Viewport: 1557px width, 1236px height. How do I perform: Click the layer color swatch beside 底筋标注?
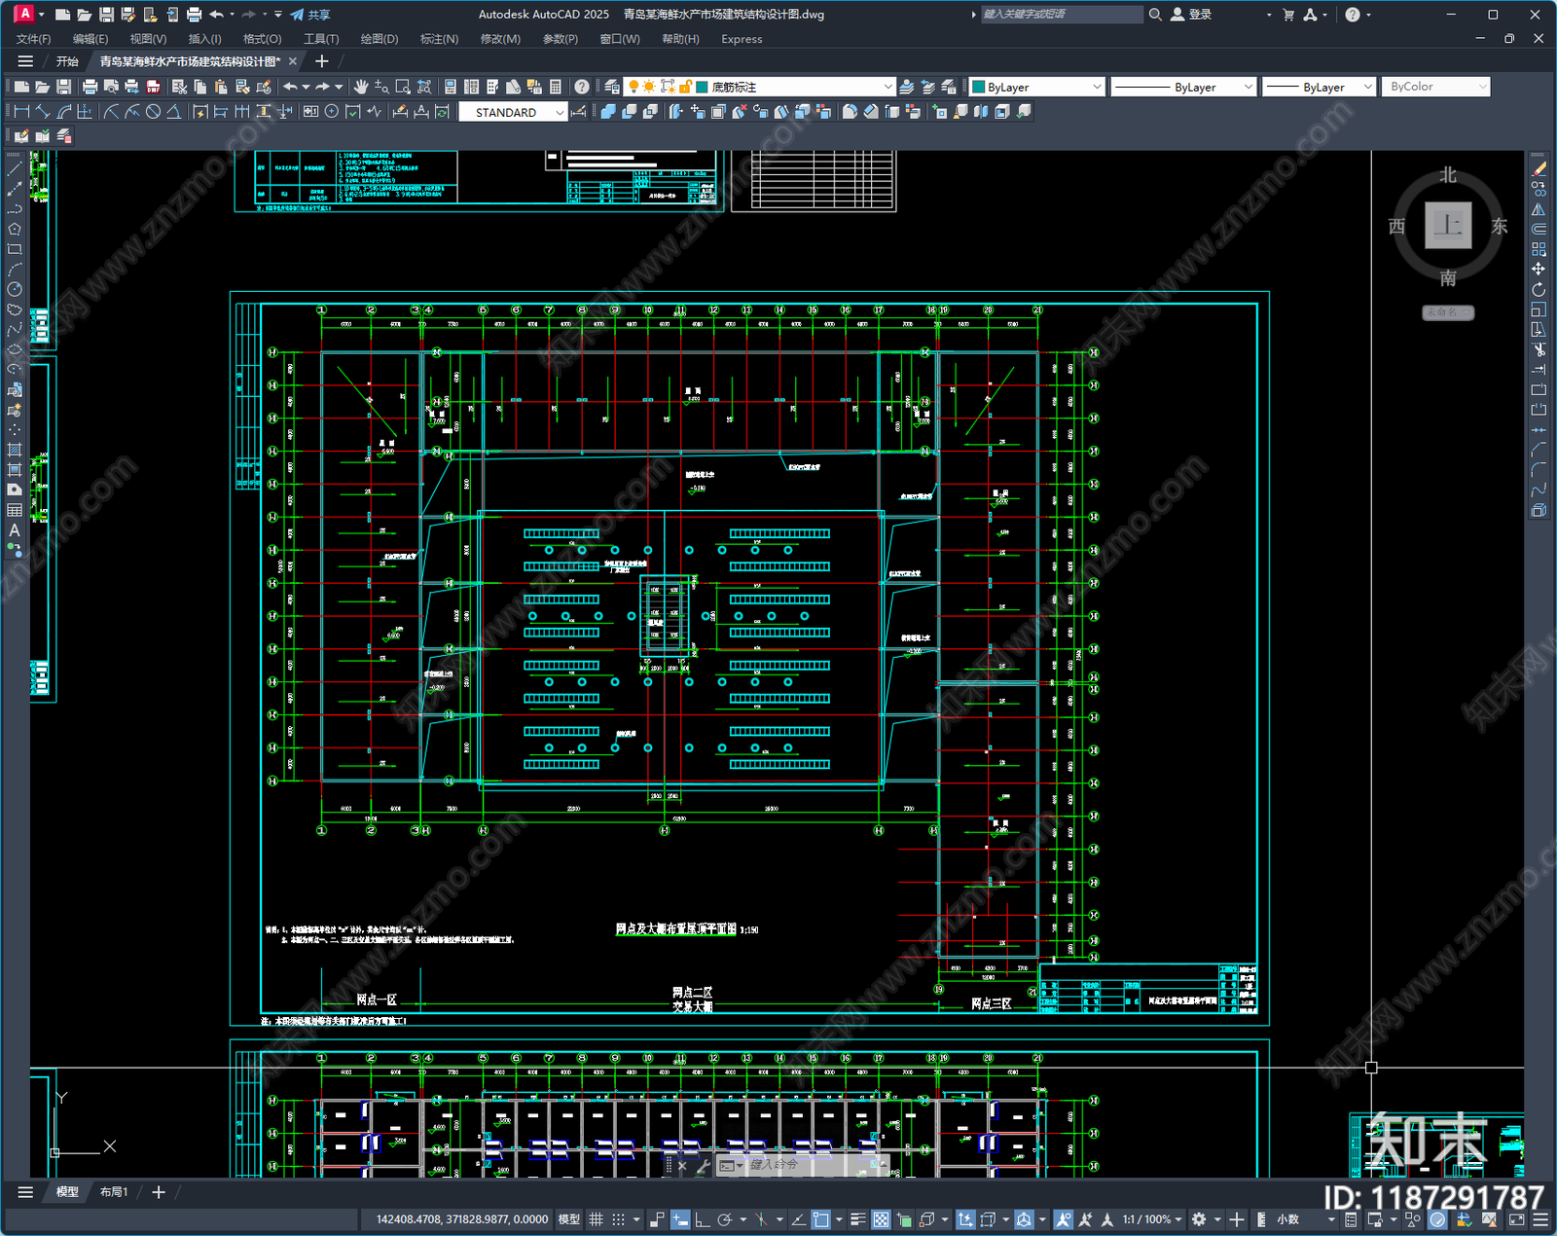click(x=702, y=87)
